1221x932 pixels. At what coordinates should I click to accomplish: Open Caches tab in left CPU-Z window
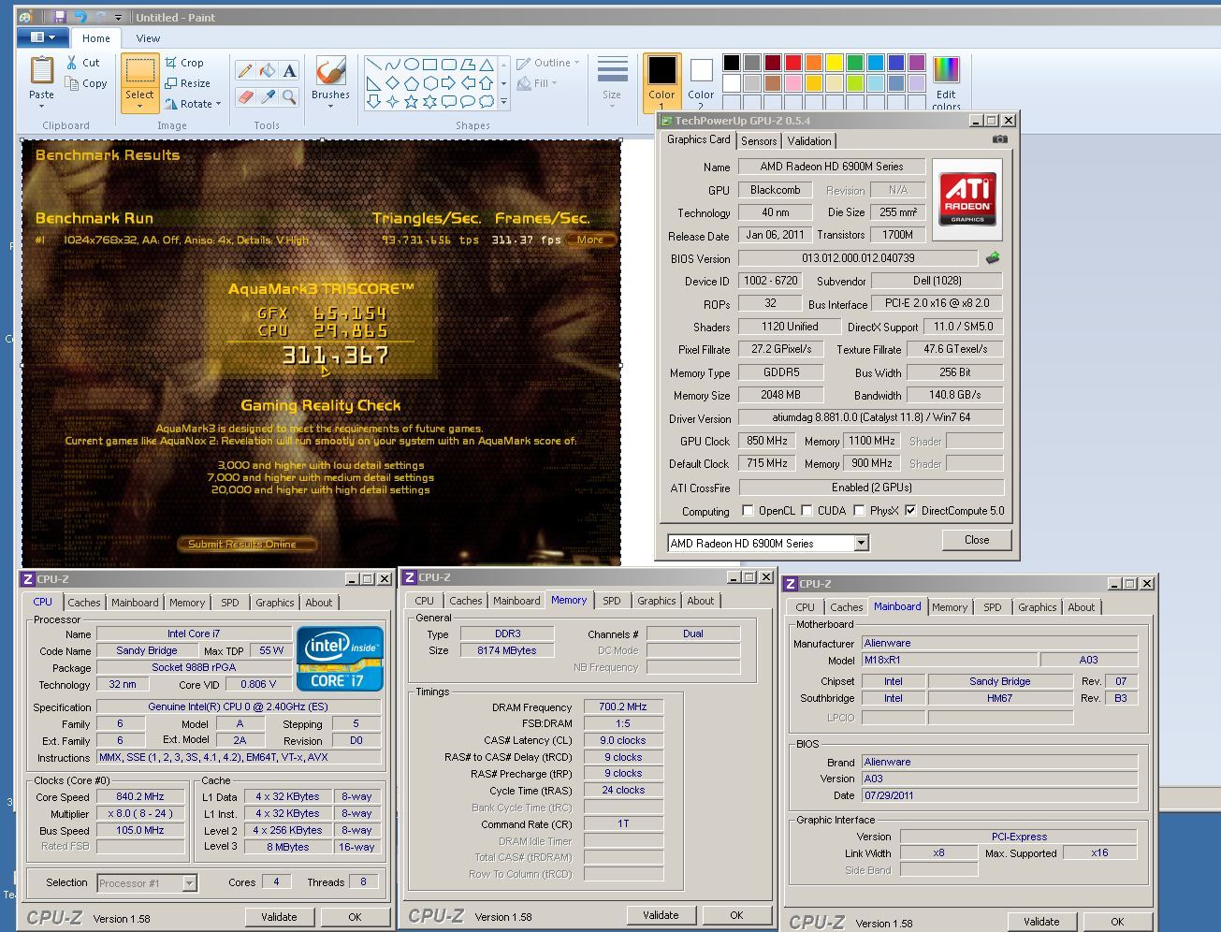(83, 603)
